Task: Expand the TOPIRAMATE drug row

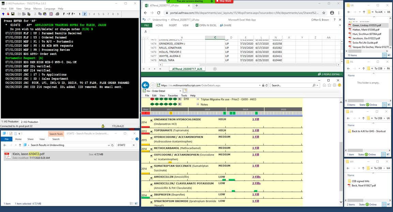Action: click(x=151, y=131)
